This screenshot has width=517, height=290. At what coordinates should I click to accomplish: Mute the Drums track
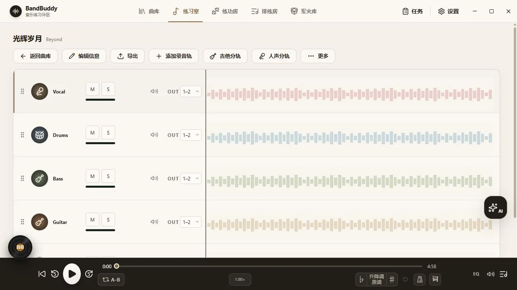point(92,133)
